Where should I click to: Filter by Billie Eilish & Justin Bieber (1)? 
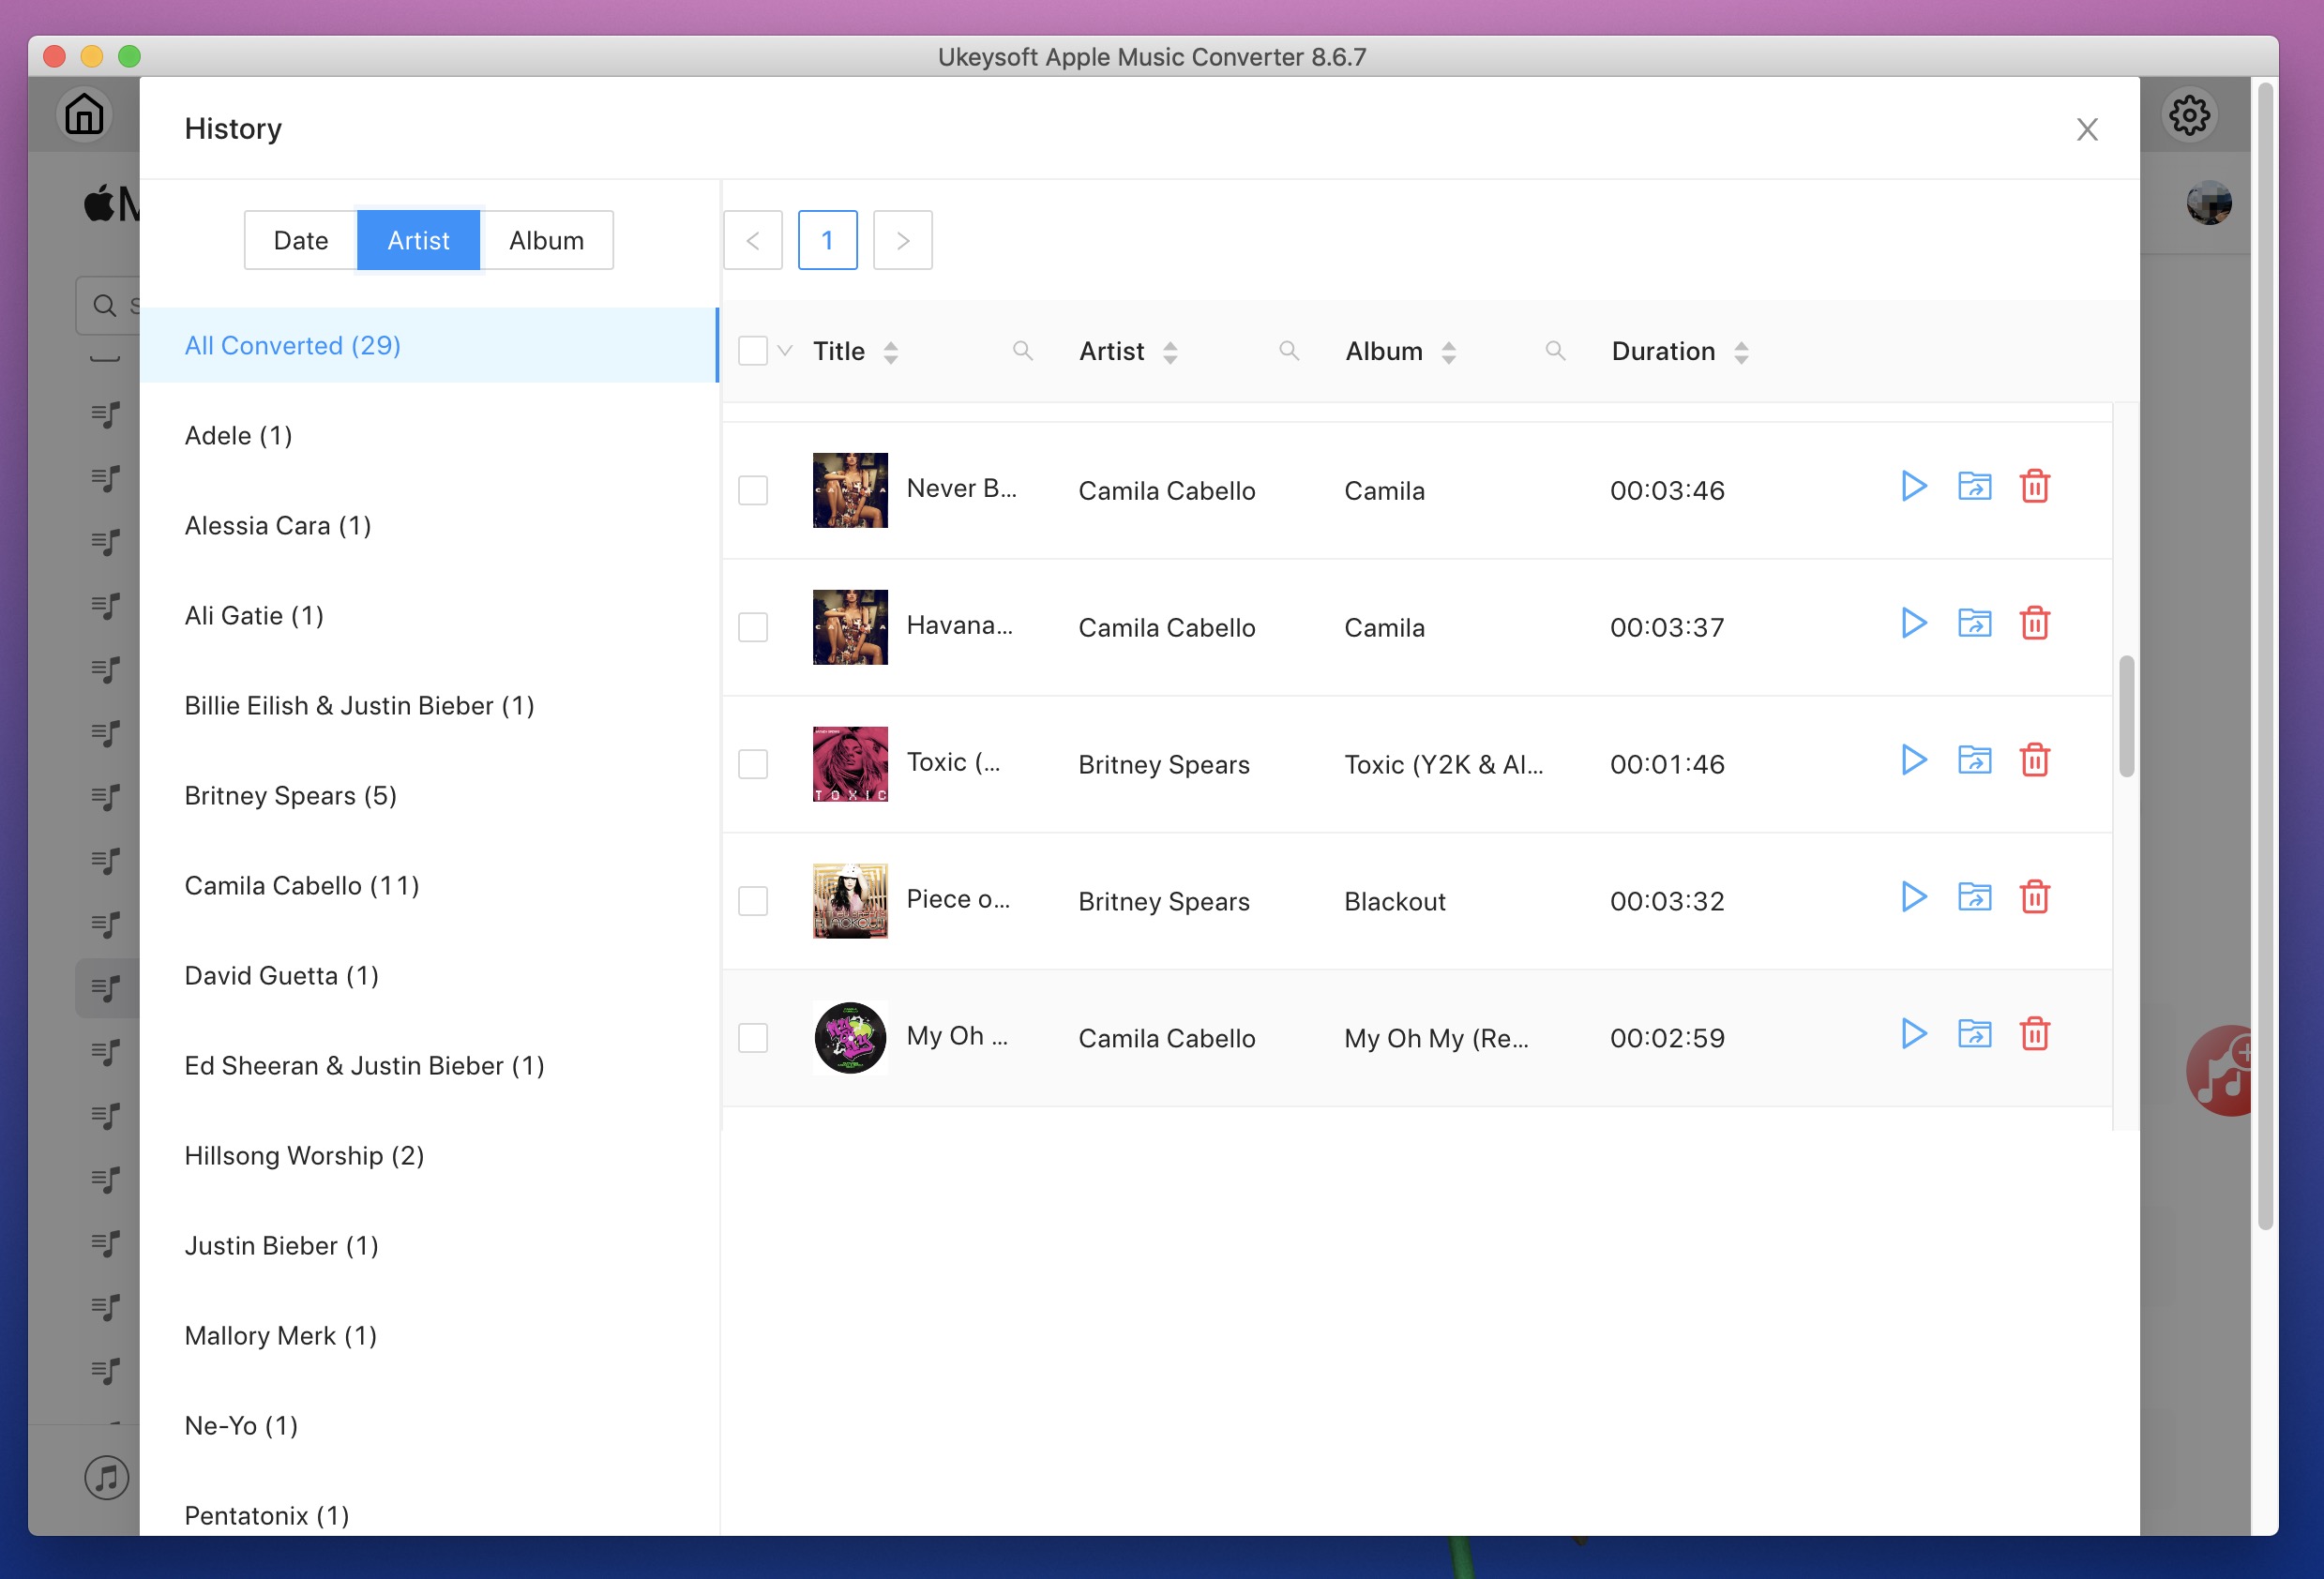tap(429, 706)
